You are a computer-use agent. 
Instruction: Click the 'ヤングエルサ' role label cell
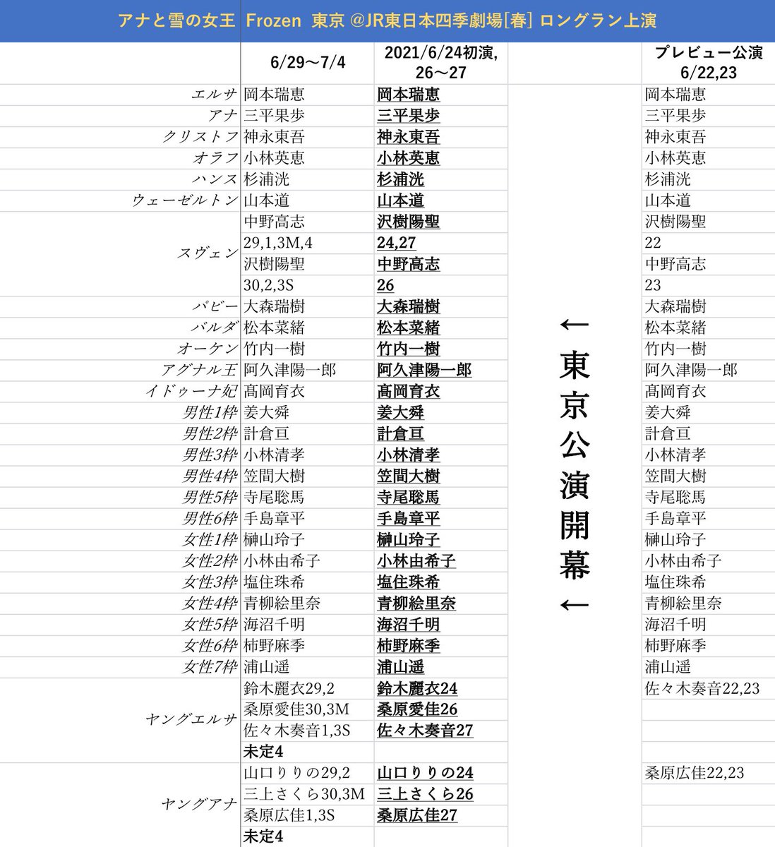(121, 720)
